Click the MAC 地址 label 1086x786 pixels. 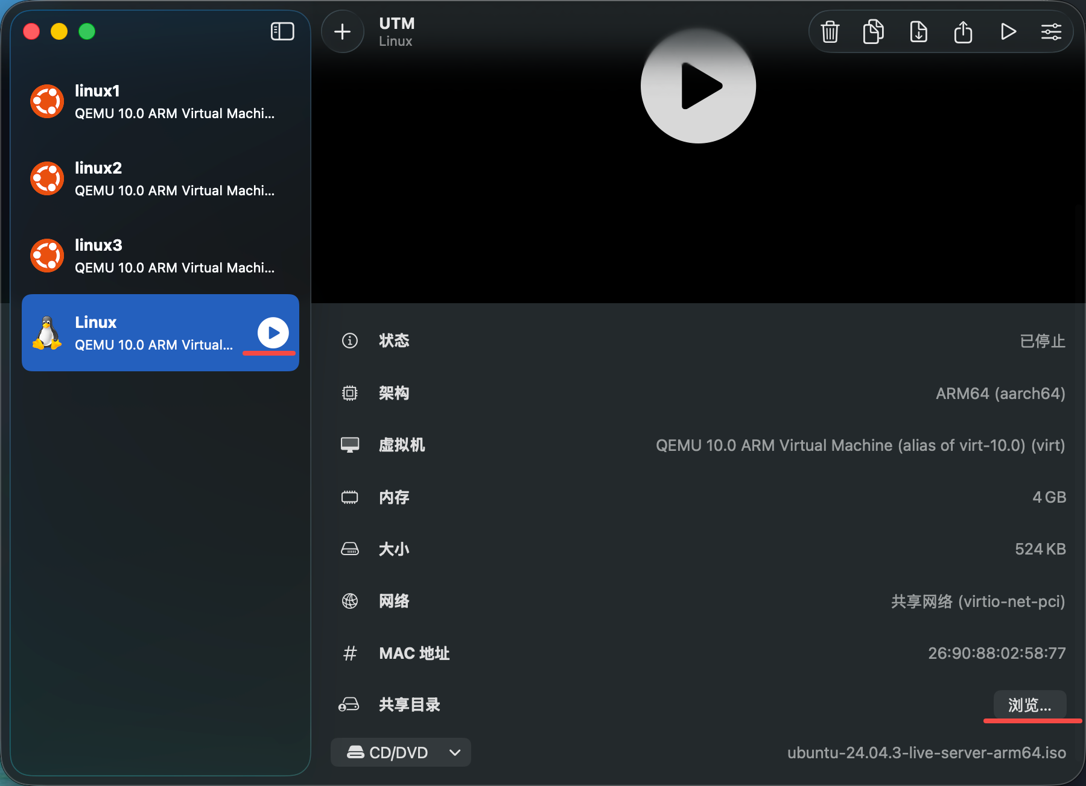coord(414,653)
